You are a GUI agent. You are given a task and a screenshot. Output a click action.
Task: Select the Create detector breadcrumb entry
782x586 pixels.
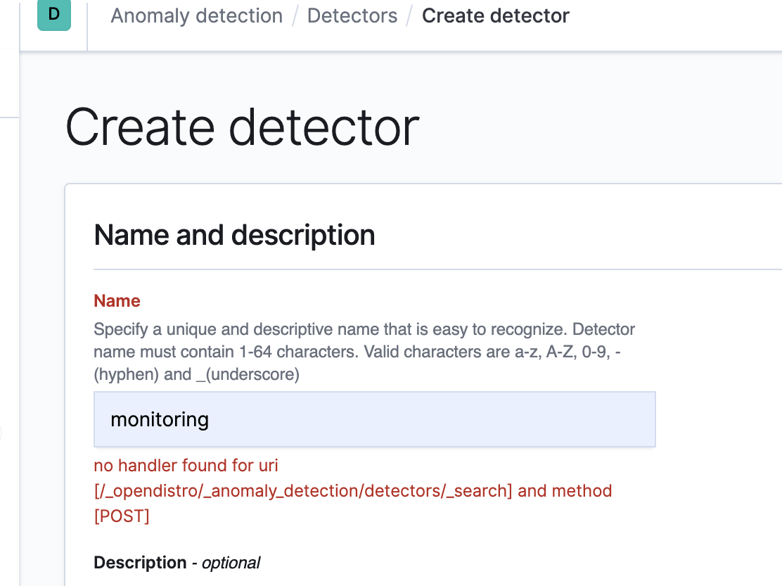[x=496, y=15]
